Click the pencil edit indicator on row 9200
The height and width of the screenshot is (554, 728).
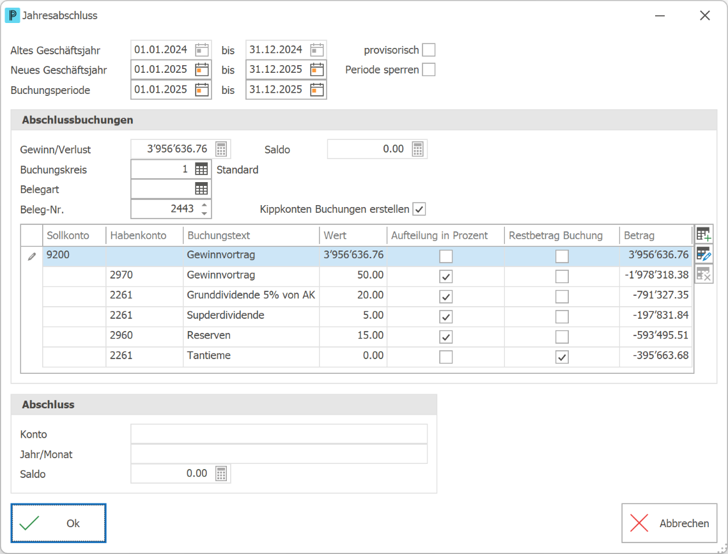[31, 256]
